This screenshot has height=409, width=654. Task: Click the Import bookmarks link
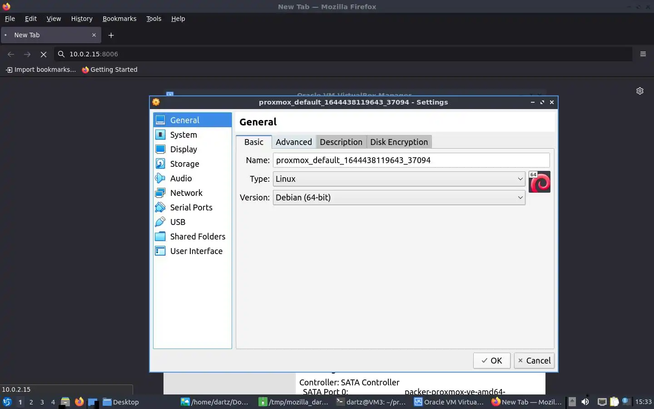tap(41, 70)
